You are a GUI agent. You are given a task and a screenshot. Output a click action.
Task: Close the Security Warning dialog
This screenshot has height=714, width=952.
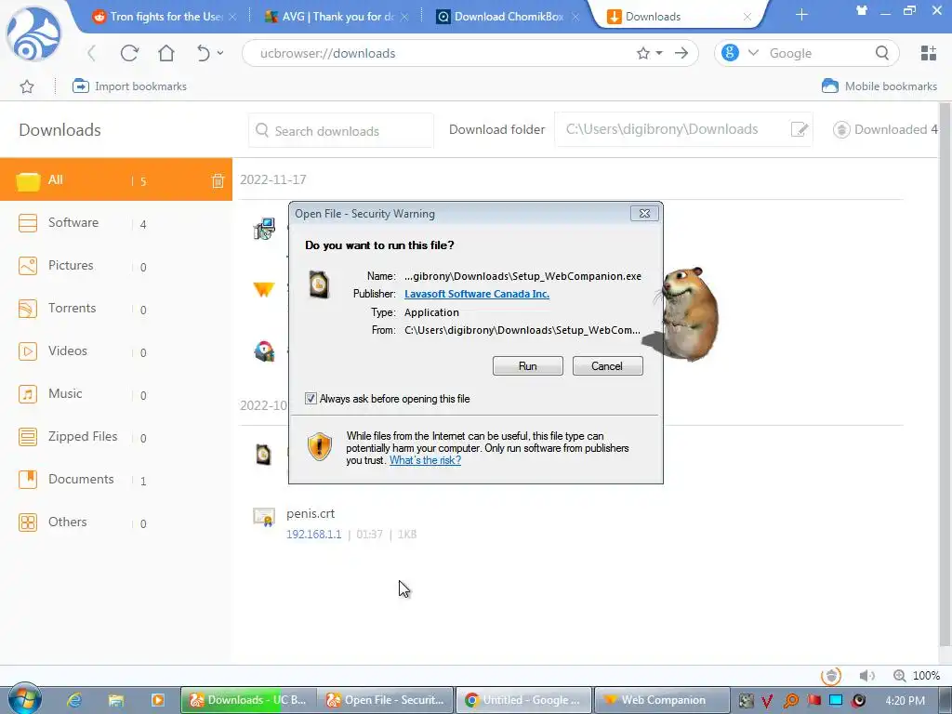[644, 214]
